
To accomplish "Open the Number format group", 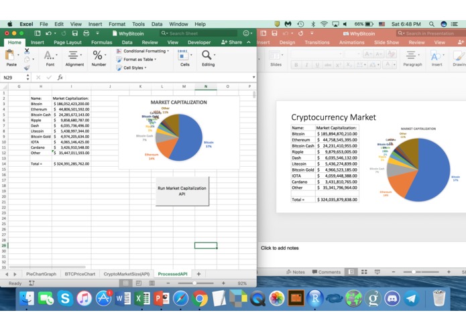I will 99,58.
